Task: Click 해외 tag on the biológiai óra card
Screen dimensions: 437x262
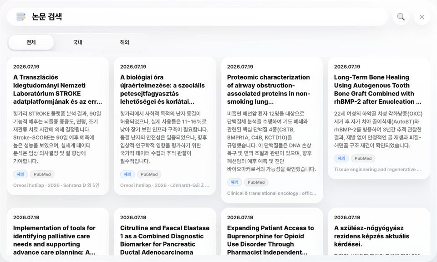Action: coord(127,174)
